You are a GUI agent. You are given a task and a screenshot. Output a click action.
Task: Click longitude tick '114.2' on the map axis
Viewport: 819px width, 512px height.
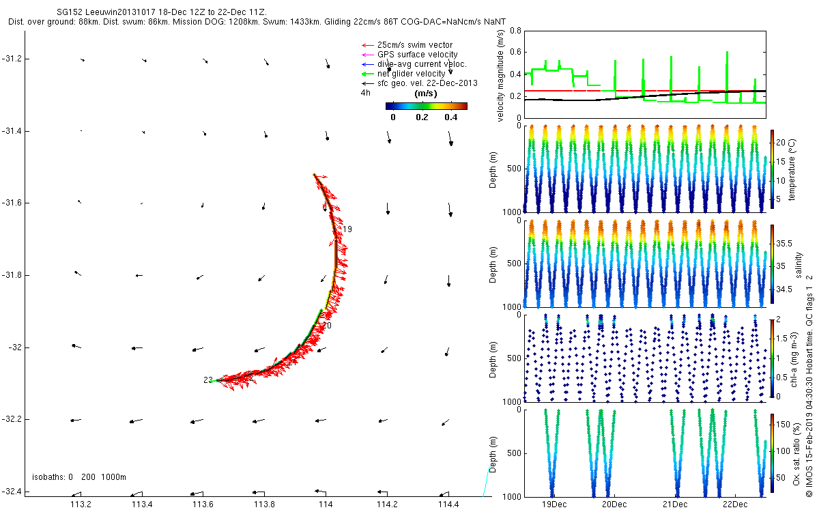click(387, 504)
